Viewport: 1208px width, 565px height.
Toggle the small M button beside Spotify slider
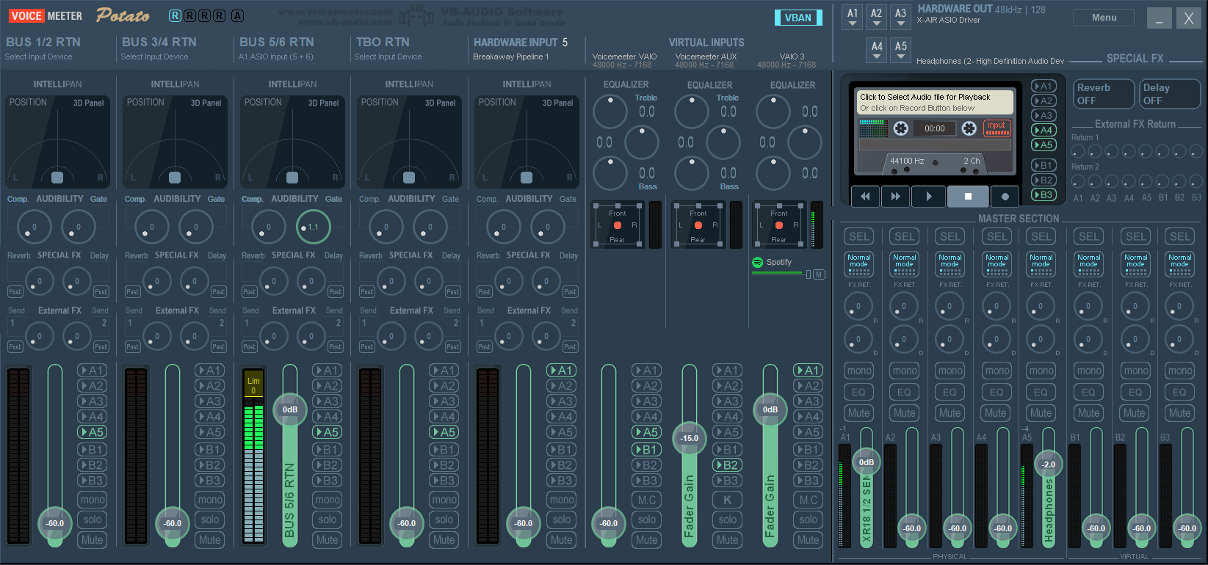click(x=819, y=274)
